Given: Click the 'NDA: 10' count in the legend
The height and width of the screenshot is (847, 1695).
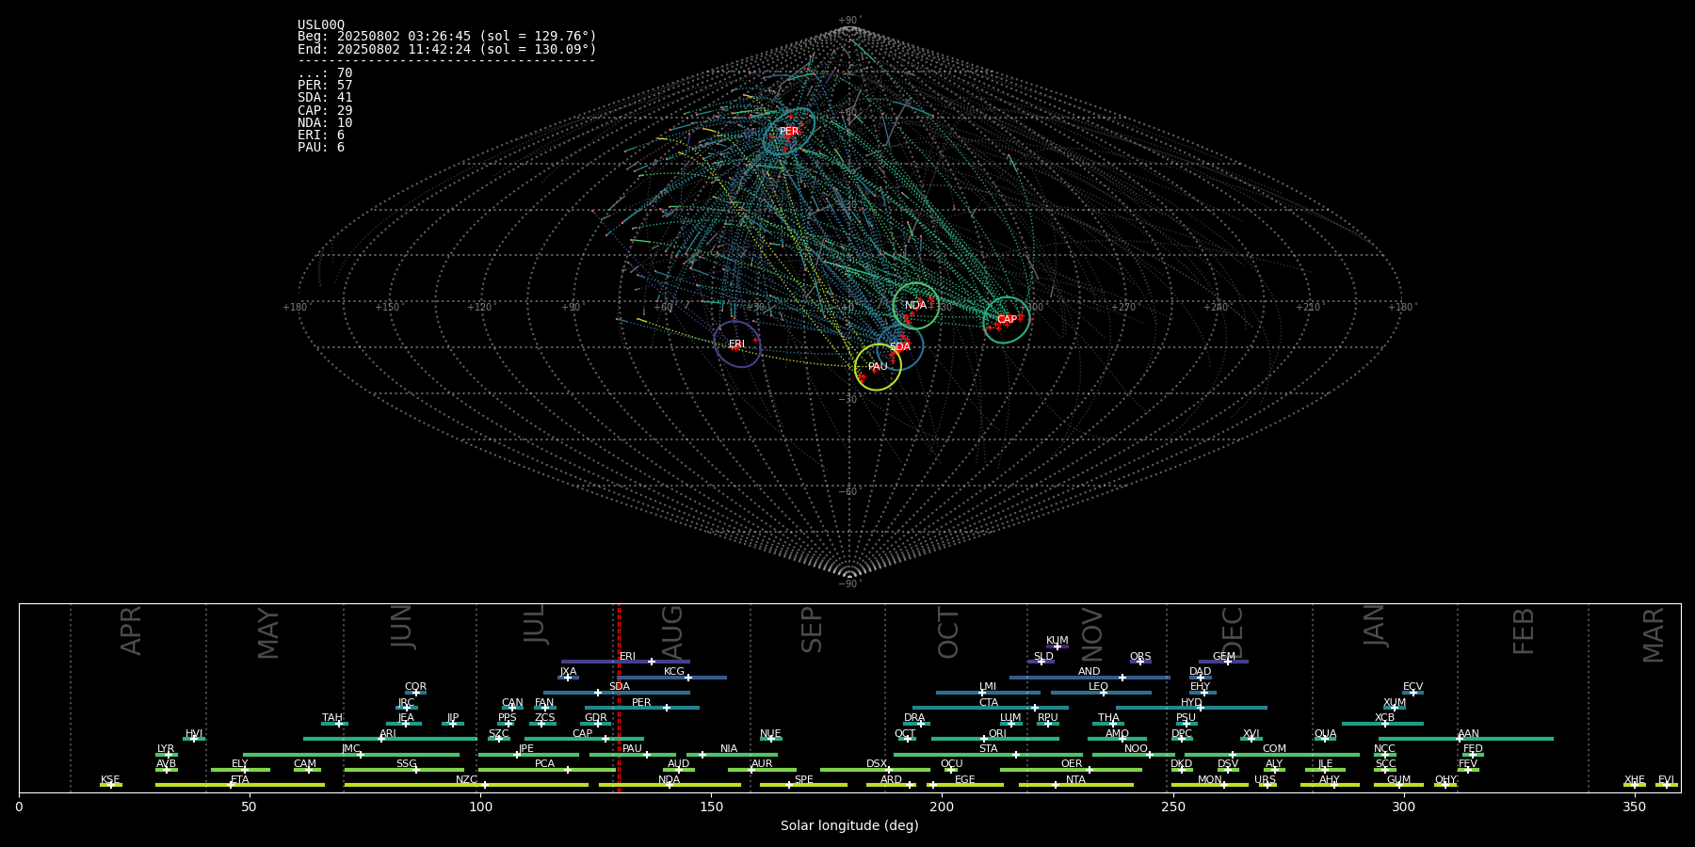Looking at the screenshot, I should coord(325,123).
